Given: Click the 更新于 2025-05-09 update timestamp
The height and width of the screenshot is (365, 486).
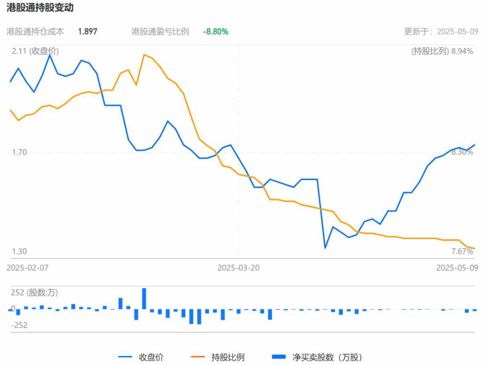Looking at the screenshot, I should [x=442, y=32].
